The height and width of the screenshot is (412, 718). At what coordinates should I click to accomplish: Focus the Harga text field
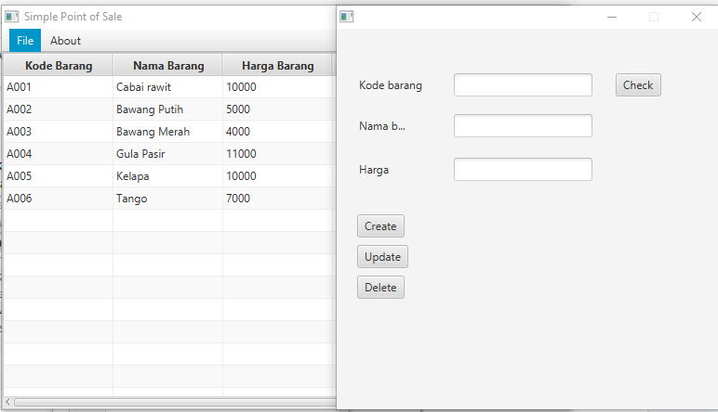click(x=523, y=170)
